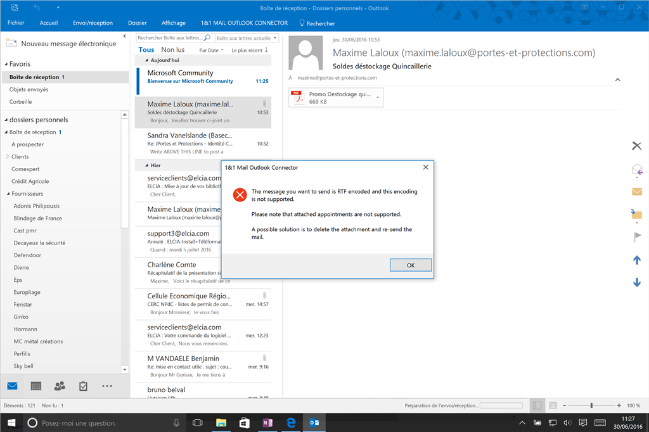
Task: Switch to Mail view icon
Action: 13,386
